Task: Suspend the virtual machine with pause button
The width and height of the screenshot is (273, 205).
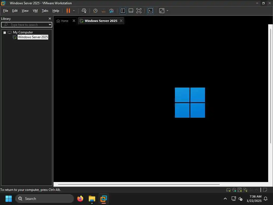Action: tap(68, 11)
